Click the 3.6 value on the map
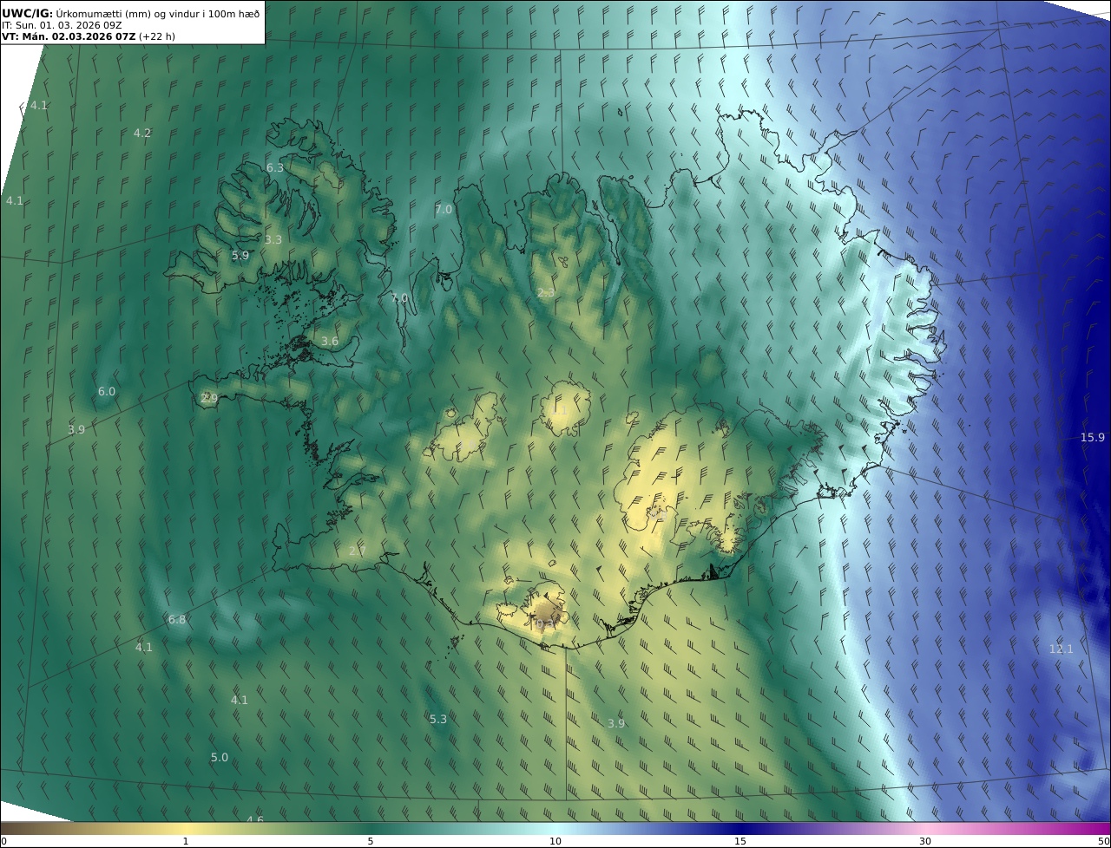 330,341
